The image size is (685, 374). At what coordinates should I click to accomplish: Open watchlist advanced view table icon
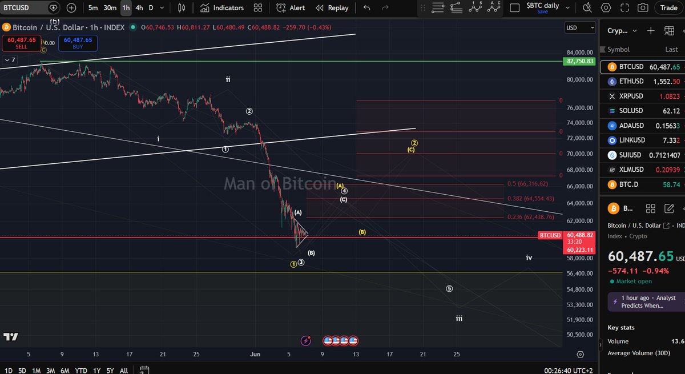pos(670,31)
